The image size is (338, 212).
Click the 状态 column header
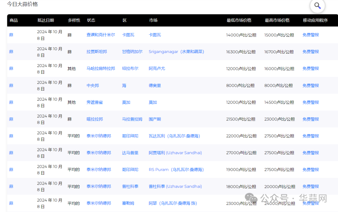[91, 20]
